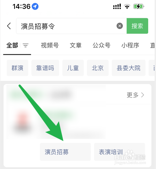Clear search text with the X icon
The width and height of the screenshot is (156, 169).
tap(120, 26)
